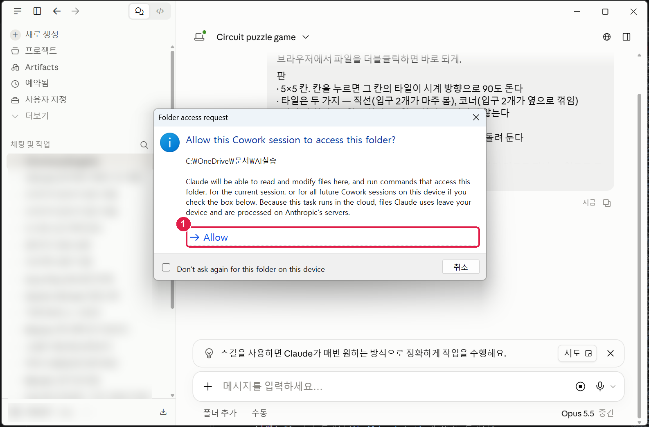This screenshot has width=649, height=427.
Task: Click the 새로 생성 label in the sidebar
Action: (x=42, y=35)
